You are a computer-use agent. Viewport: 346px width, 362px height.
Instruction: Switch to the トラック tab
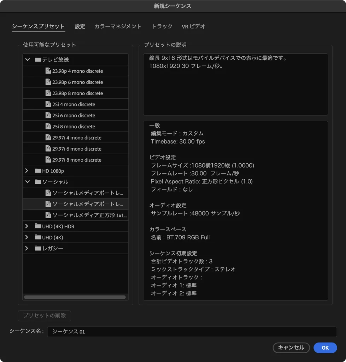(x=162, y=26)
